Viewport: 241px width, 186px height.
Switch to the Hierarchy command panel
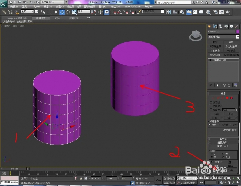[221, 26]
